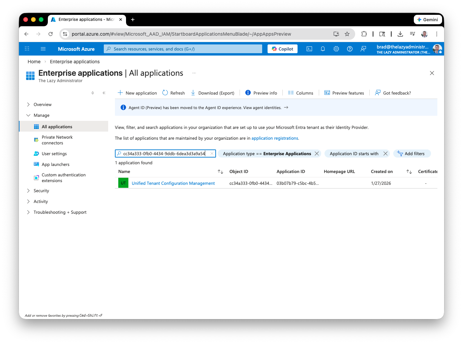This screenshot has height=344, width=463.
Task: Open the notifications bell
Action: [322, 49]
